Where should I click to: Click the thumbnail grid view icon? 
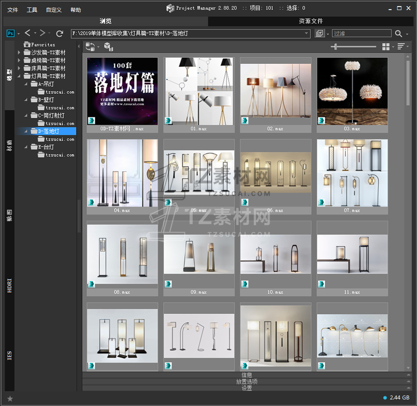click(x=386, y=46)
